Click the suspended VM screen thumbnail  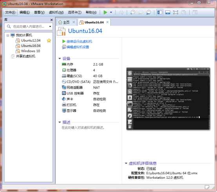point(168,99)
